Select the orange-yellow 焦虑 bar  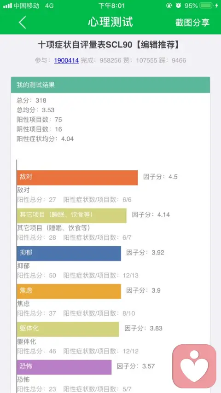coord(69,291)
